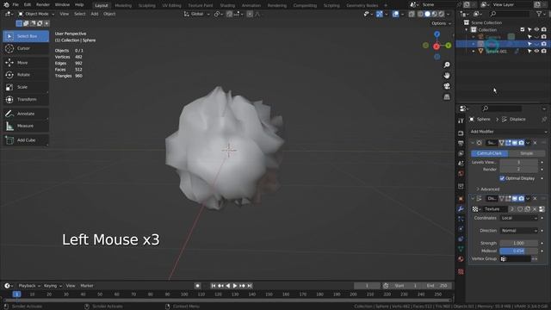Open Add Modifier dropdown
551x310 pixels.
(508, 132)
